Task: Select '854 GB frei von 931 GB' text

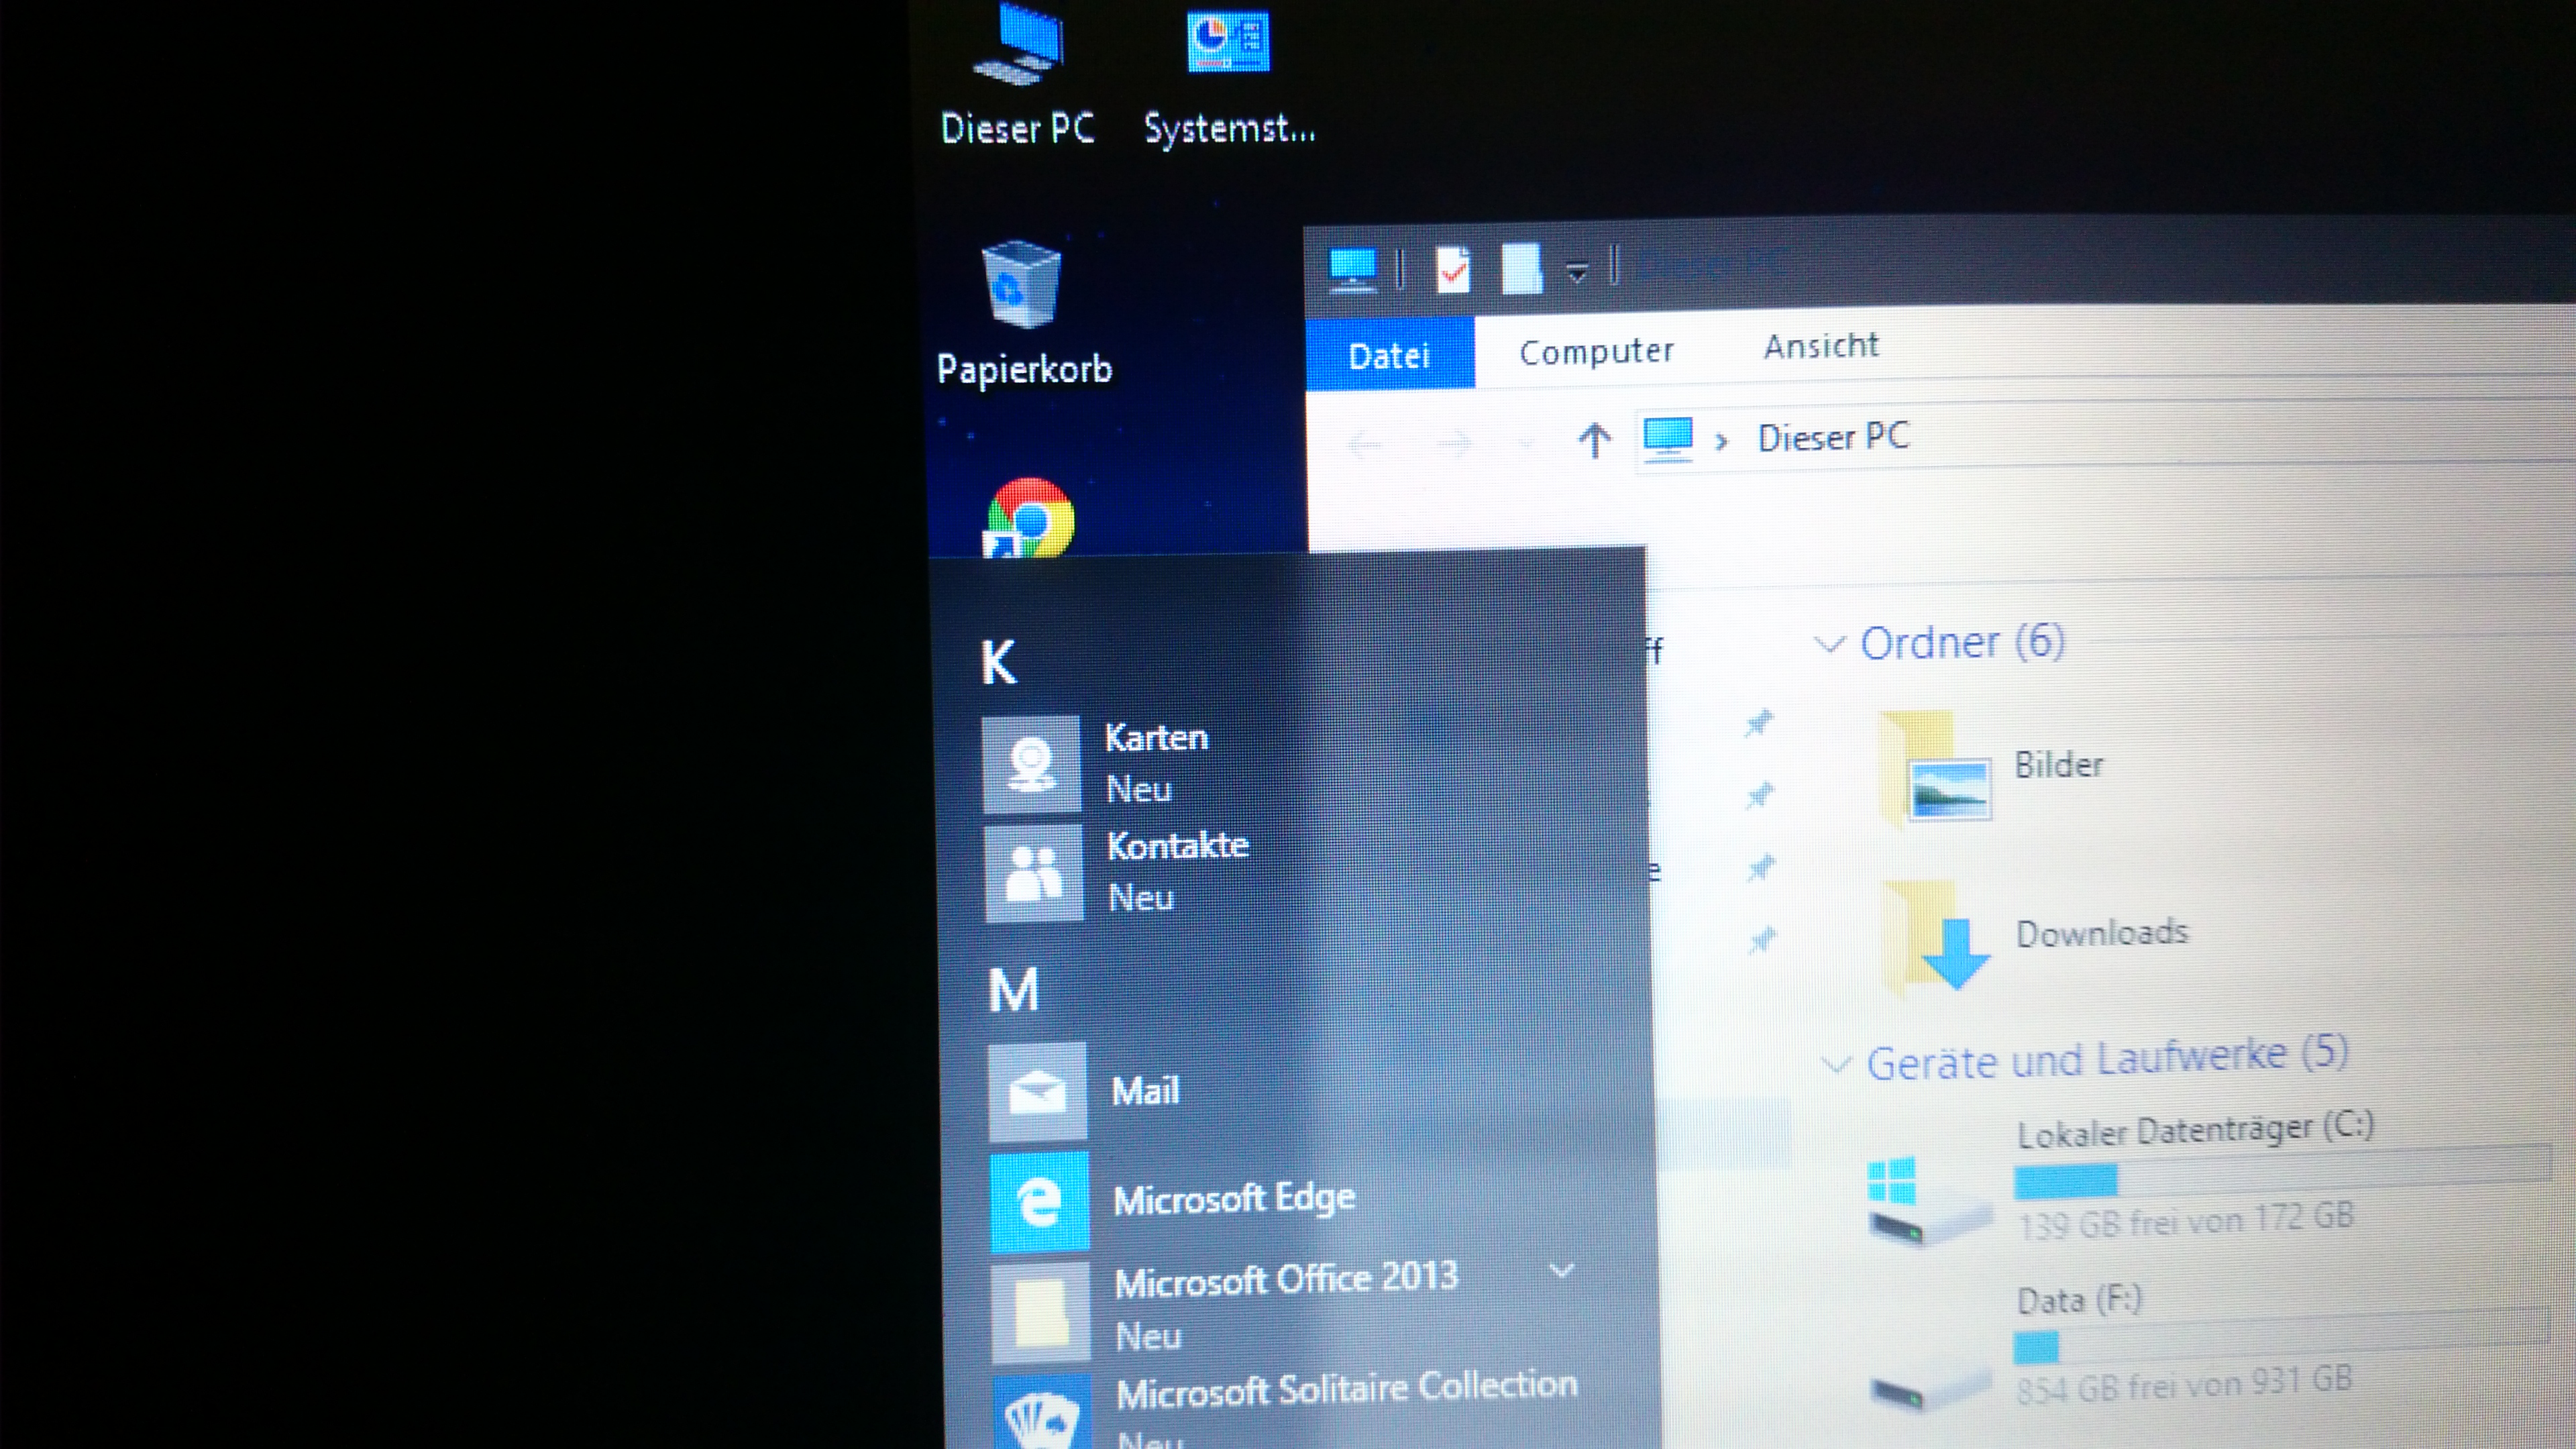Action: (x=2184, y=1385)
